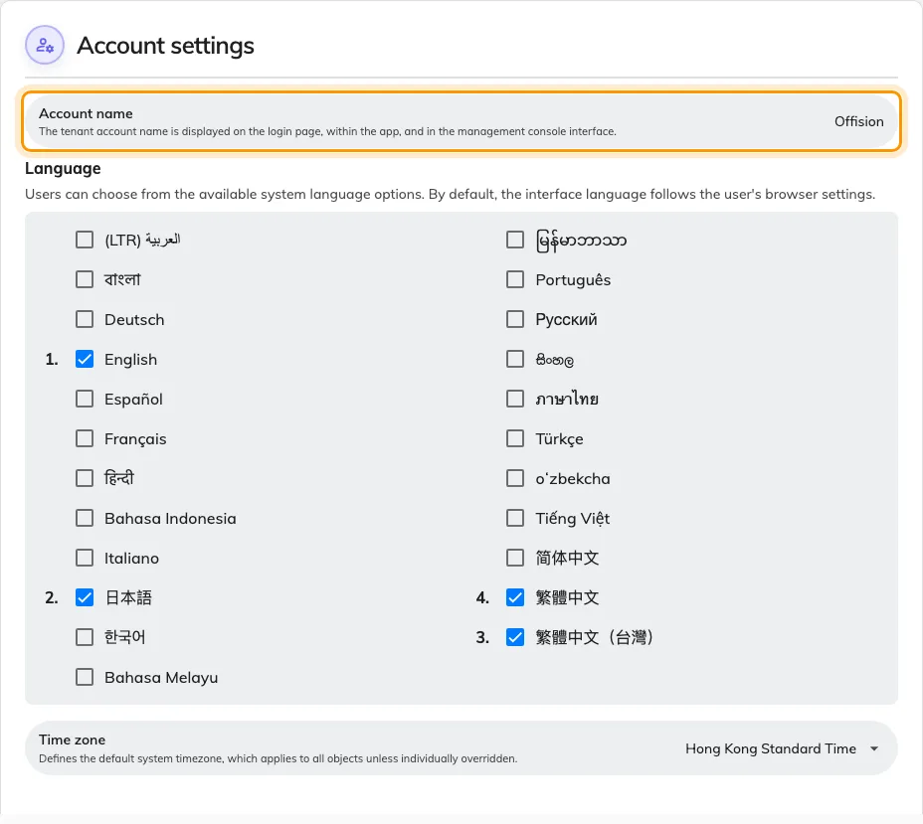Tick the Español checkbox
The image size is (923, 824).
click(x=85, y=399)
